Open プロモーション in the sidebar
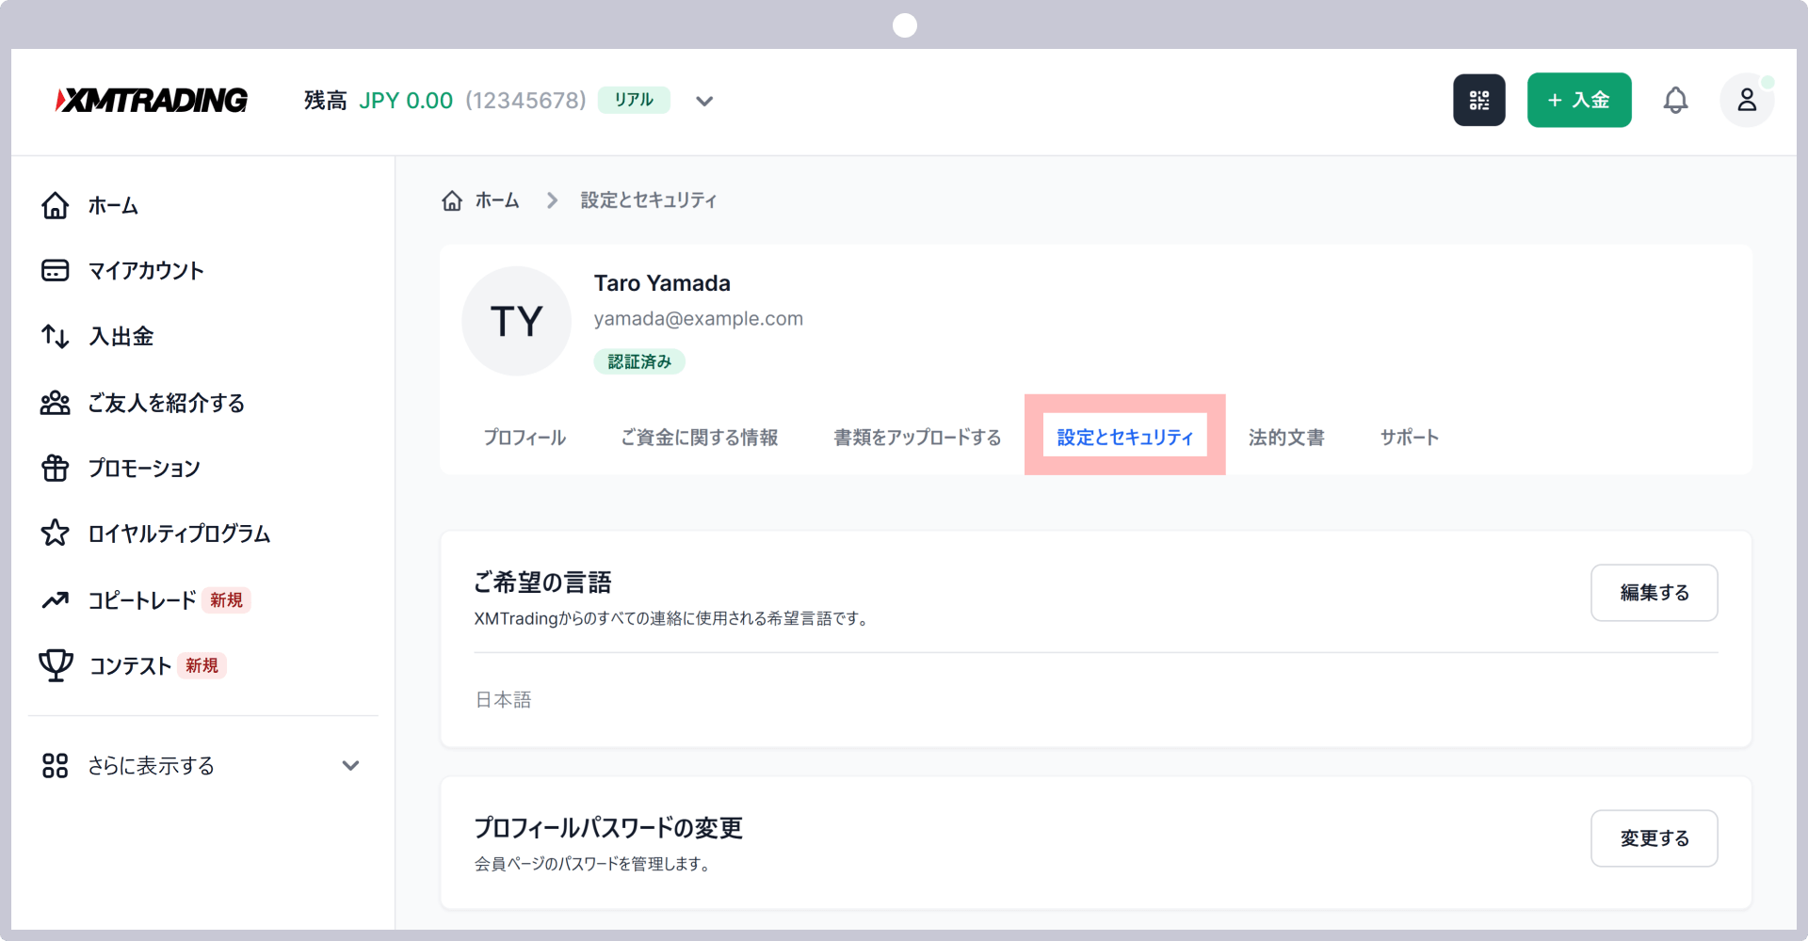Viewport: 1808px width, 941px height. click(x=144, y=468)
